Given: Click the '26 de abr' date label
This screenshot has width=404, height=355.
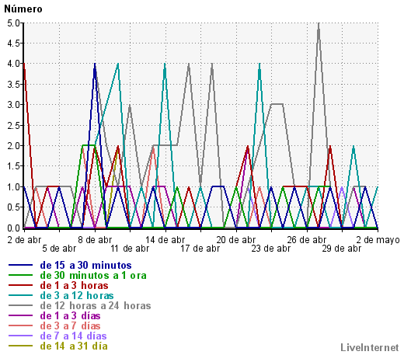Looking at the screenshot, I should pyautogui.click(x=307, y=240).
